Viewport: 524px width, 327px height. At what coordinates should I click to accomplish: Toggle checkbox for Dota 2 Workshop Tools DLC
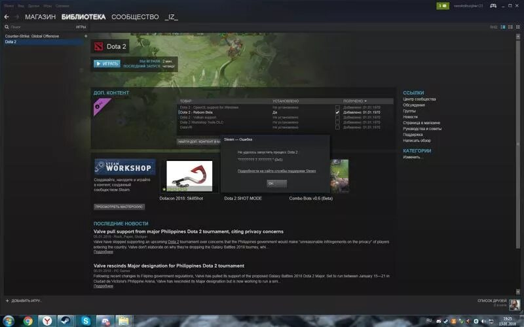337,122
